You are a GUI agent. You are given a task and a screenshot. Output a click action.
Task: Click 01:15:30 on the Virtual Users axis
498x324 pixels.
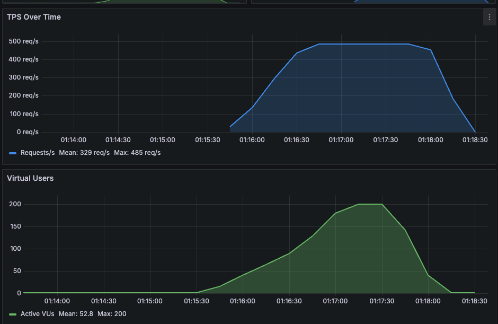click(x=197, y=301)
